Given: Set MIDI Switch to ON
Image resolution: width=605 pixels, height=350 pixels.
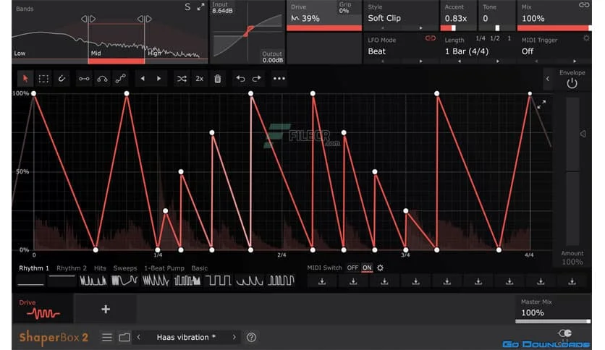Looking at the screenshot, I should coord(367,268).
